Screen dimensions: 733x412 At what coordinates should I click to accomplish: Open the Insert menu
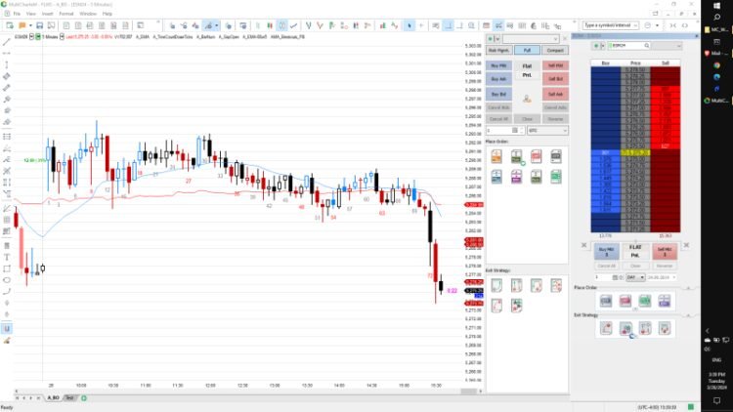tap(48, 14)
